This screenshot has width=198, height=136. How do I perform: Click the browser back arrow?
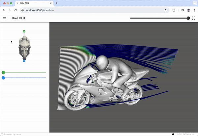(4, 10)
